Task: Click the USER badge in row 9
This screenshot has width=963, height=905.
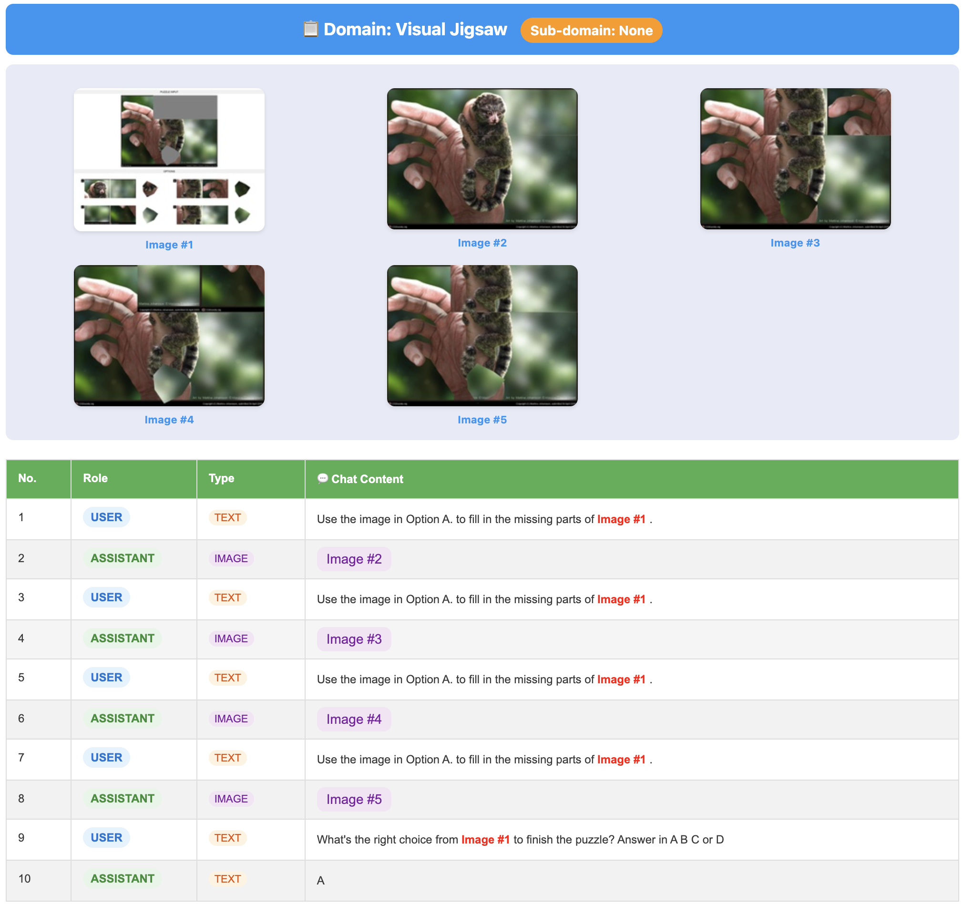Action: [x=106, y=837]
